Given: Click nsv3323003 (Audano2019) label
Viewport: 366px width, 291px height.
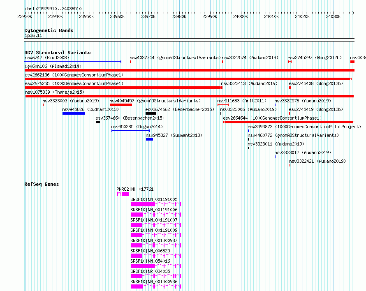Looking at the screenshot, I should (71, 101).
